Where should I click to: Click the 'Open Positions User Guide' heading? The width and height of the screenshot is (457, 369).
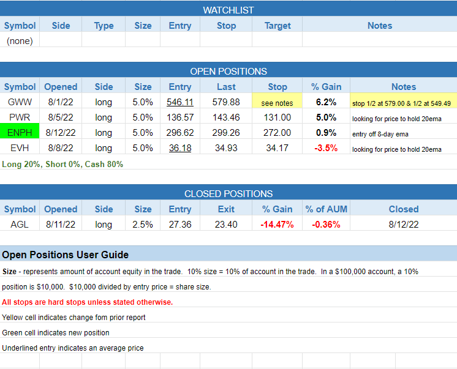[x=65, y=255]
